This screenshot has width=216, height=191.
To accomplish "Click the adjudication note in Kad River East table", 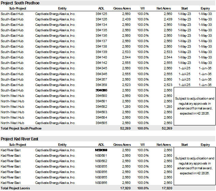I will (x=195, y=166).
